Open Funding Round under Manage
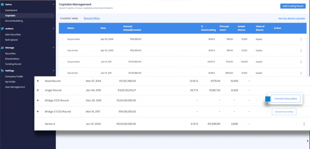The image size is (310, 149). pos(13,64)
